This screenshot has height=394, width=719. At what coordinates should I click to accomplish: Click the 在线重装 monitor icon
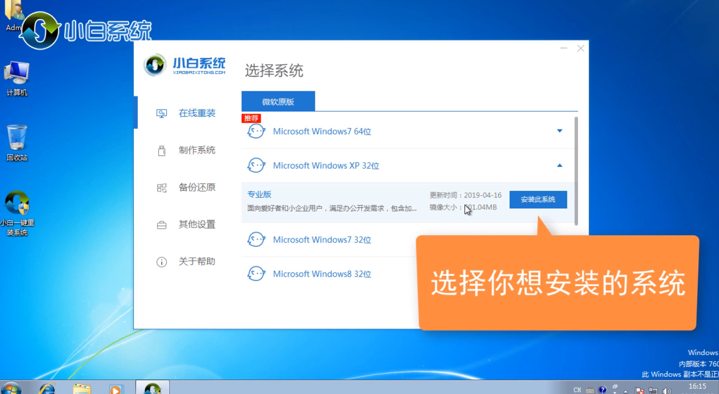point(162,114)
